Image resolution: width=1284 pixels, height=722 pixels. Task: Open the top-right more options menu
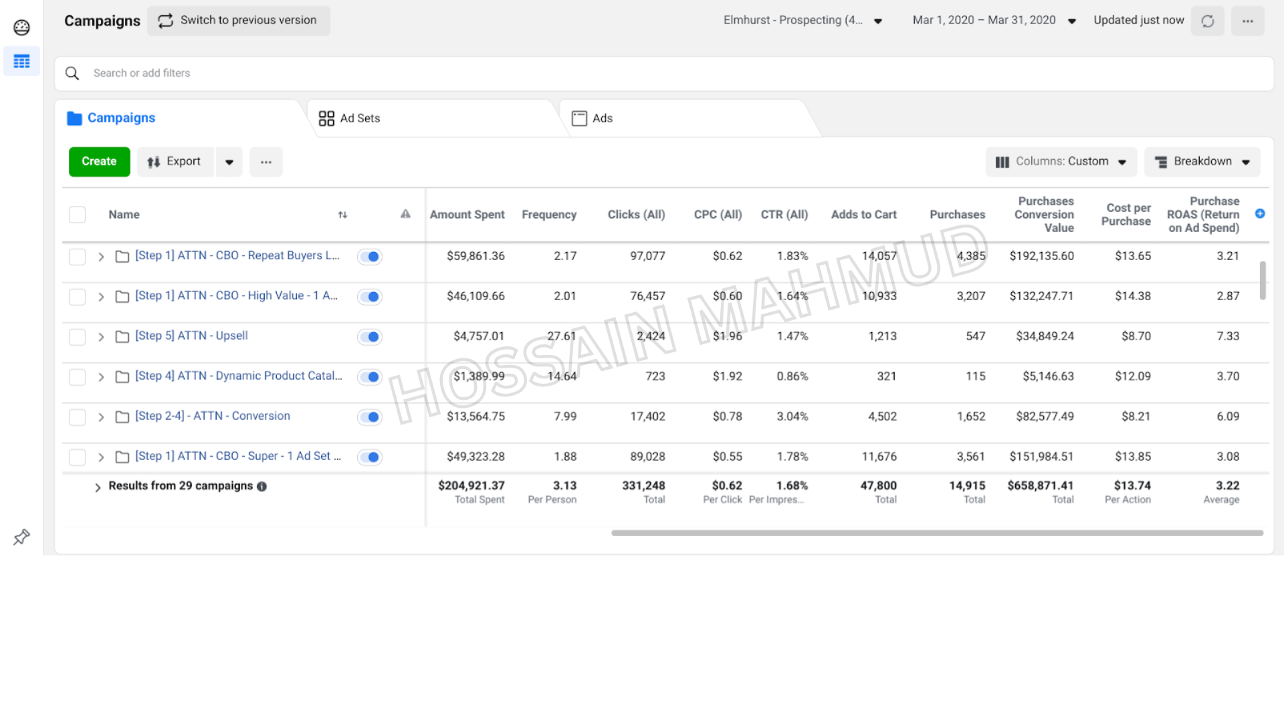coord(1248,21)
